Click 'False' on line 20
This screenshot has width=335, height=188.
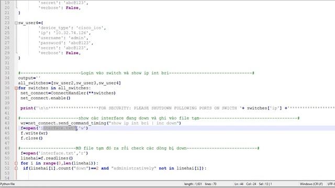(x=72, y=8)
